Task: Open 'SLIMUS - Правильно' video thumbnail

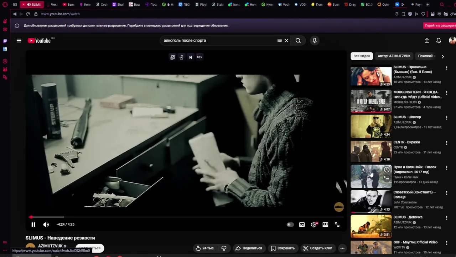Action: tap(371, 76)
